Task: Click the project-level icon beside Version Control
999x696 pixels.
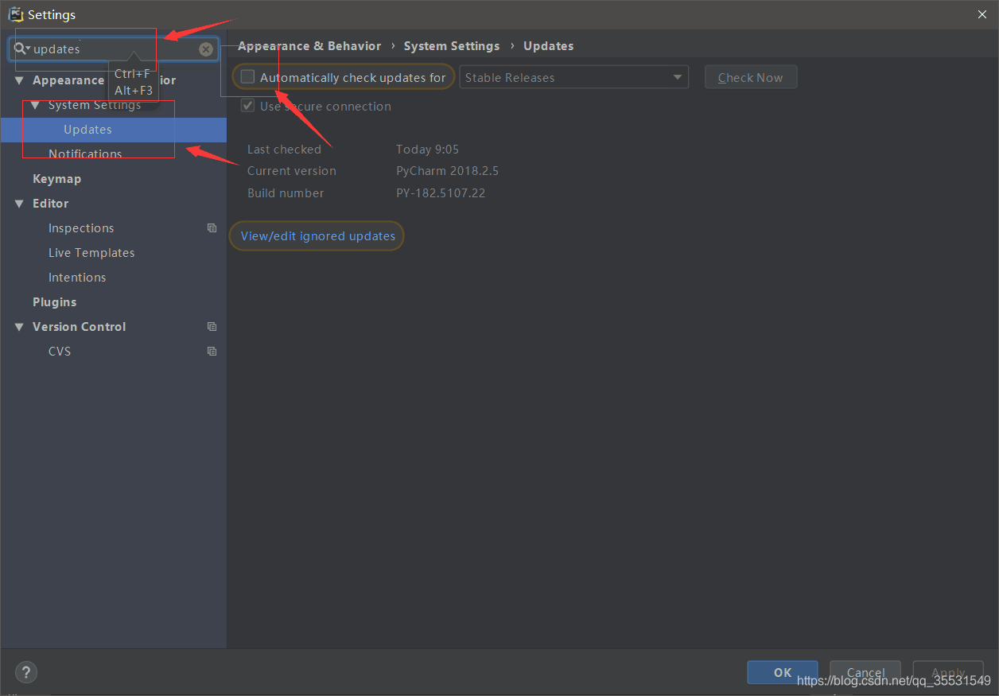Action: click(212, 327)
